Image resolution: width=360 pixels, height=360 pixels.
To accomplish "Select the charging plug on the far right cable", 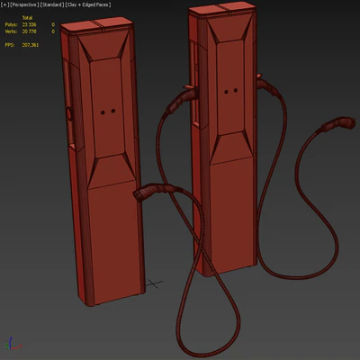I will click(x=338, y=123).
